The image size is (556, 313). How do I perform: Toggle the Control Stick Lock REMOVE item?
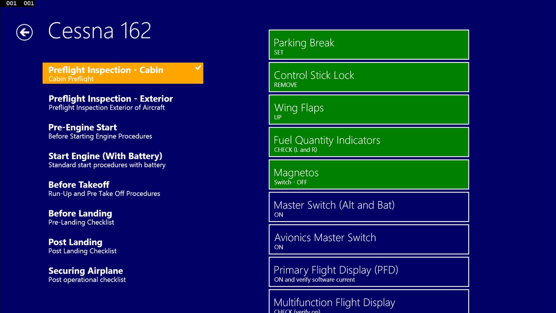[368, 76]
